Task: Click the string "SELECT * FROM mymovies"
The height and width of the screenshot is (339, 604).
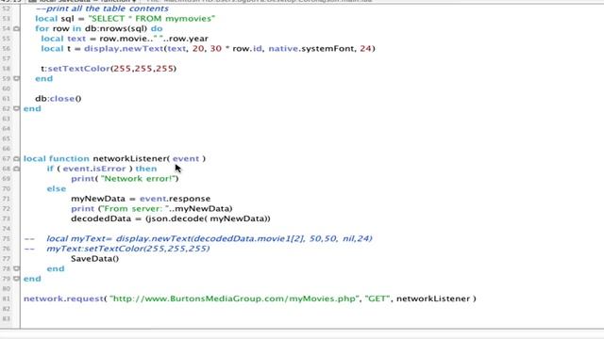Action: [x=152, y=19]
